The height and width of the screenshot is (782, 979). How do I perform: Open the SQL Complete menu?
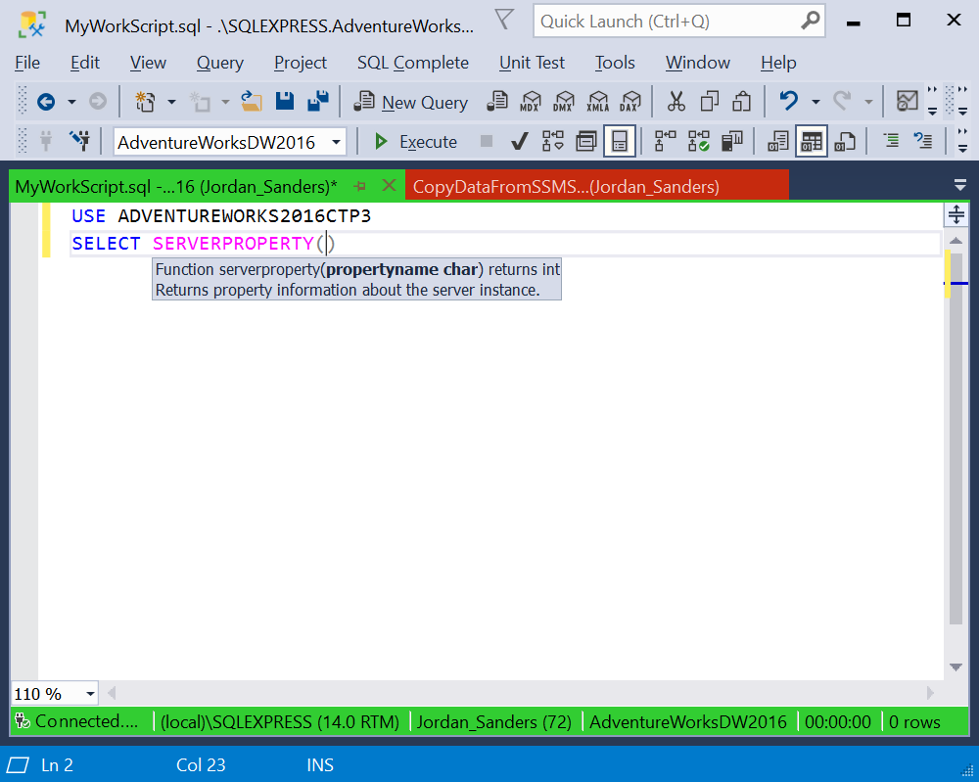(x=413, y=63)
